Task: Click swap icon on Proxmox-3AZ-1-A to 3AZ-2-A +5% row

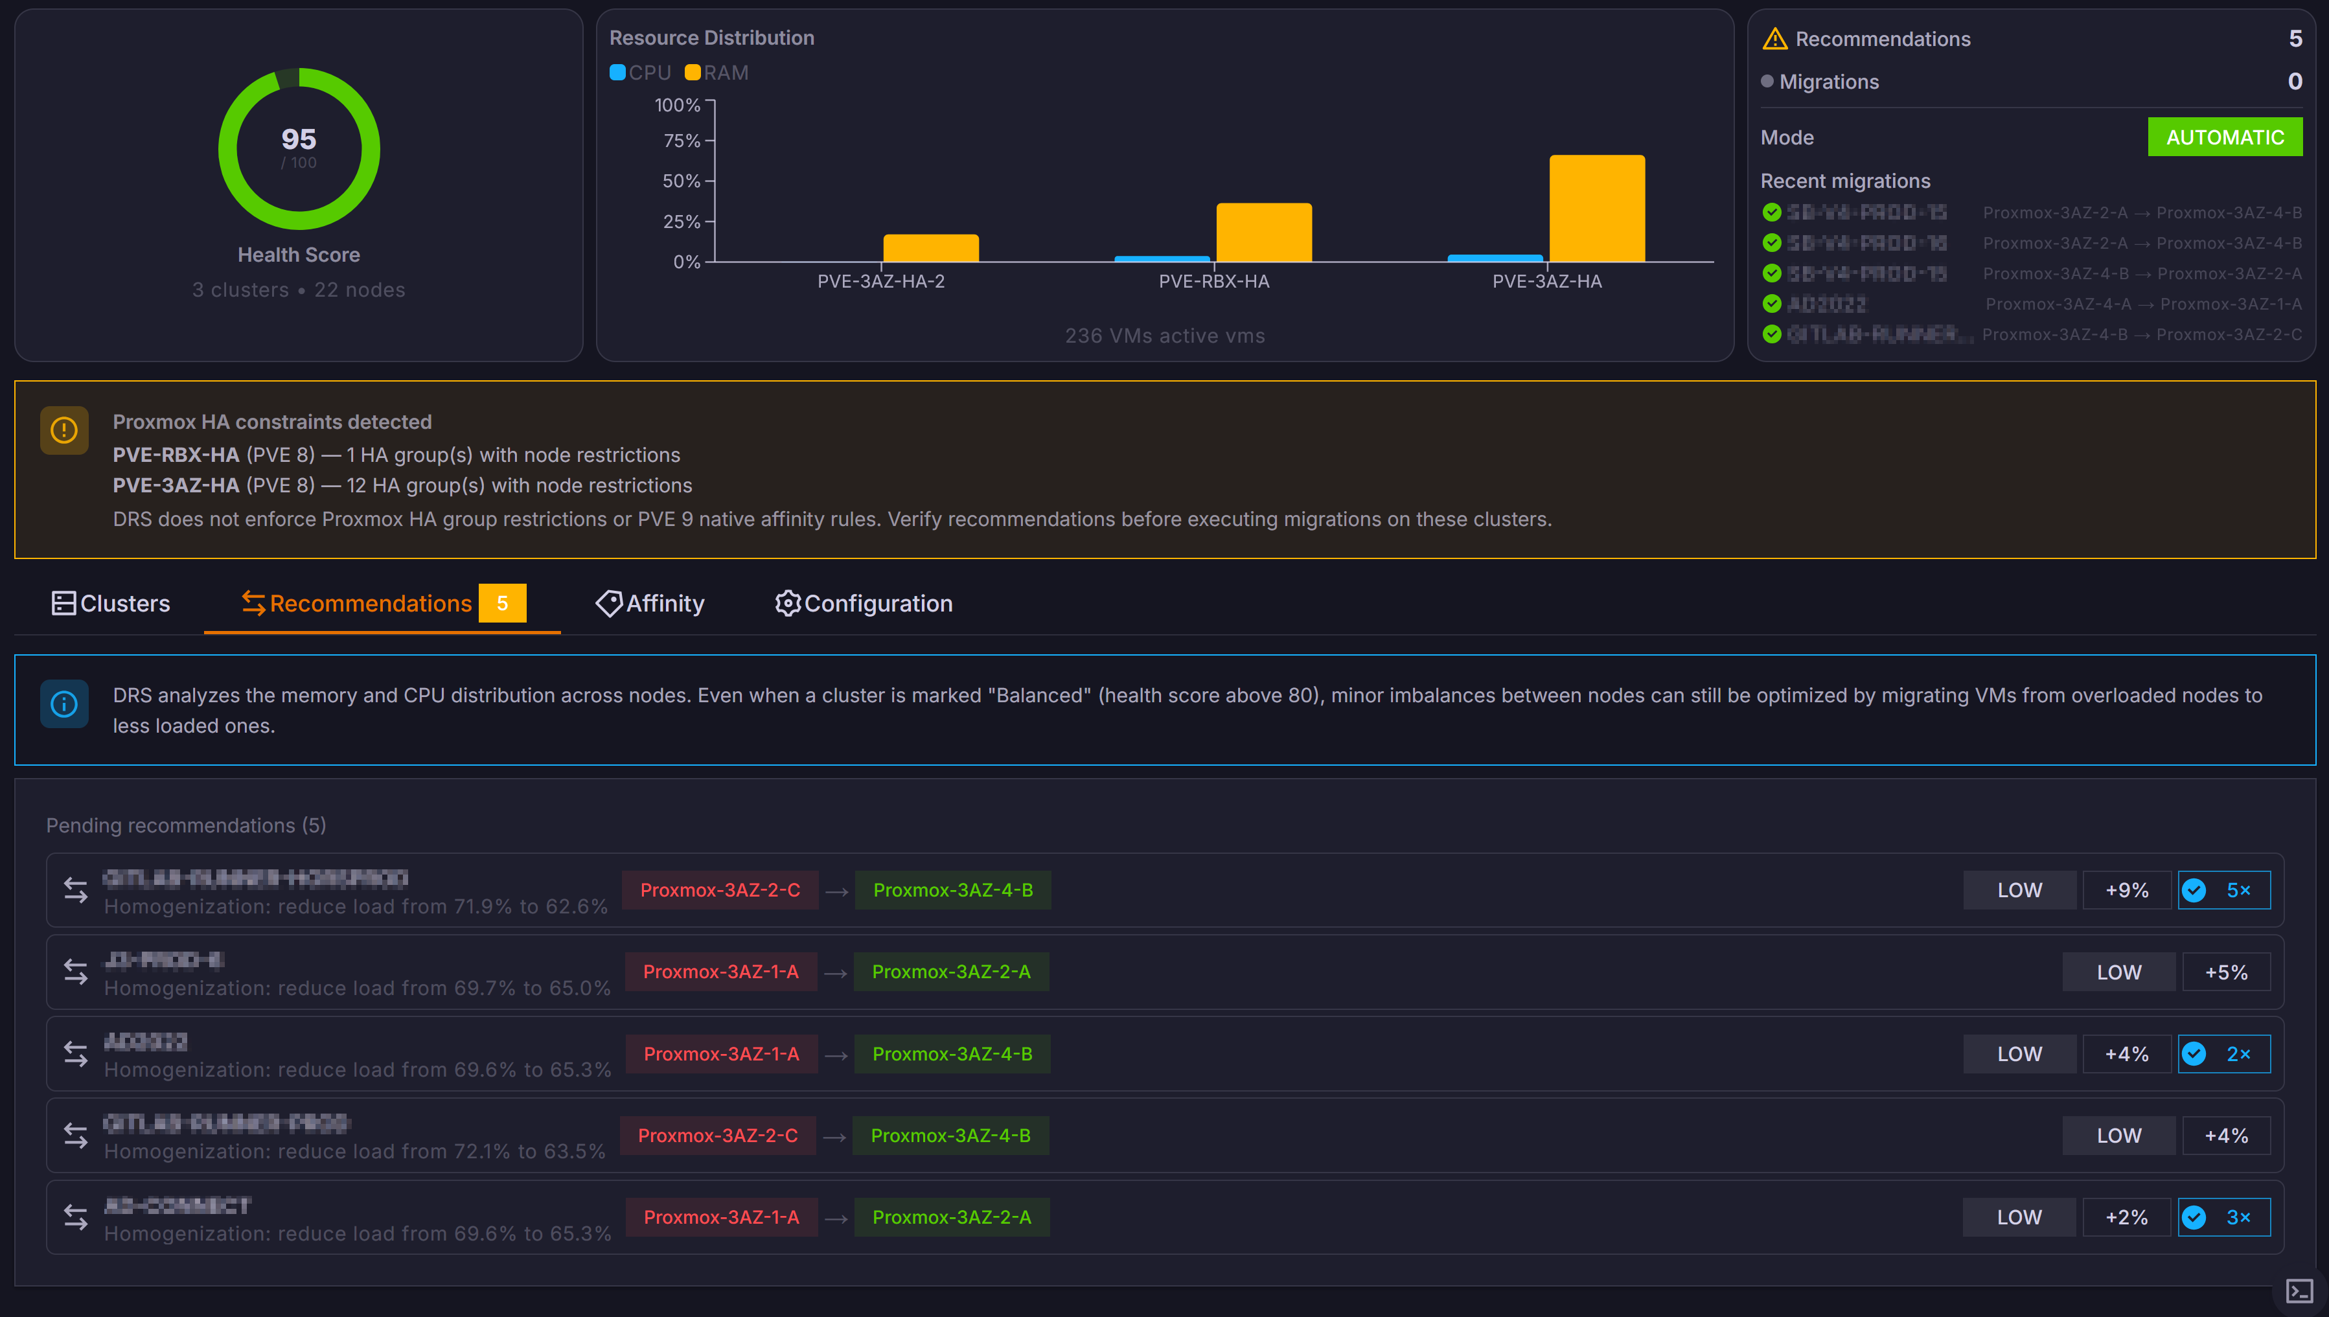Action: pos(76,972)
